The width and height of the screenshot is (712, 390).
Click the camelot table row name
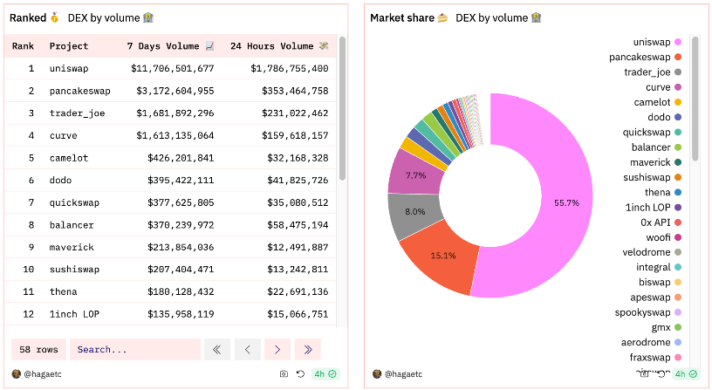click(69, 158)
